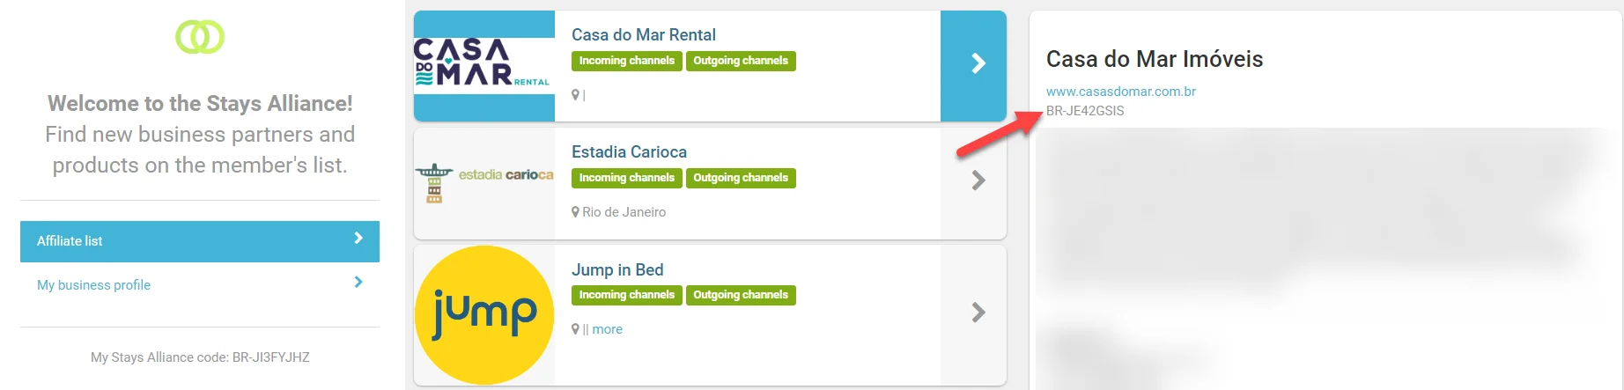1624x390 pixels.
Task: Click location pin icon beside Rio de Janeiro
Action: tap(576, 212)
